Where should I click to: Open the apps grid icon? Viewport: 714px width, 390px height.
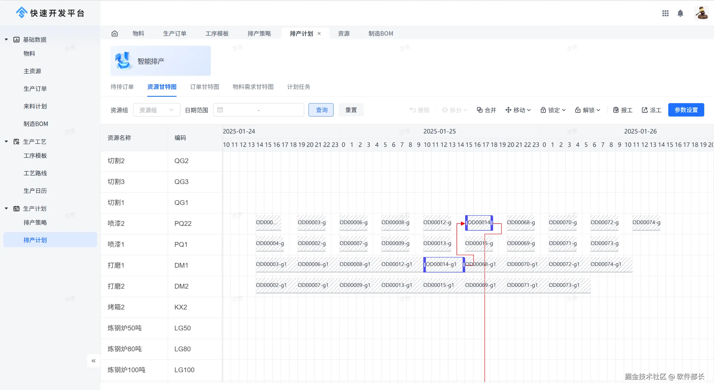(x=665, y=13)
